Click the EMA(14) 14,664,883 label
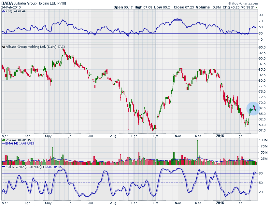Viewport: 269px width, 206px height. [x=20, y=143]
